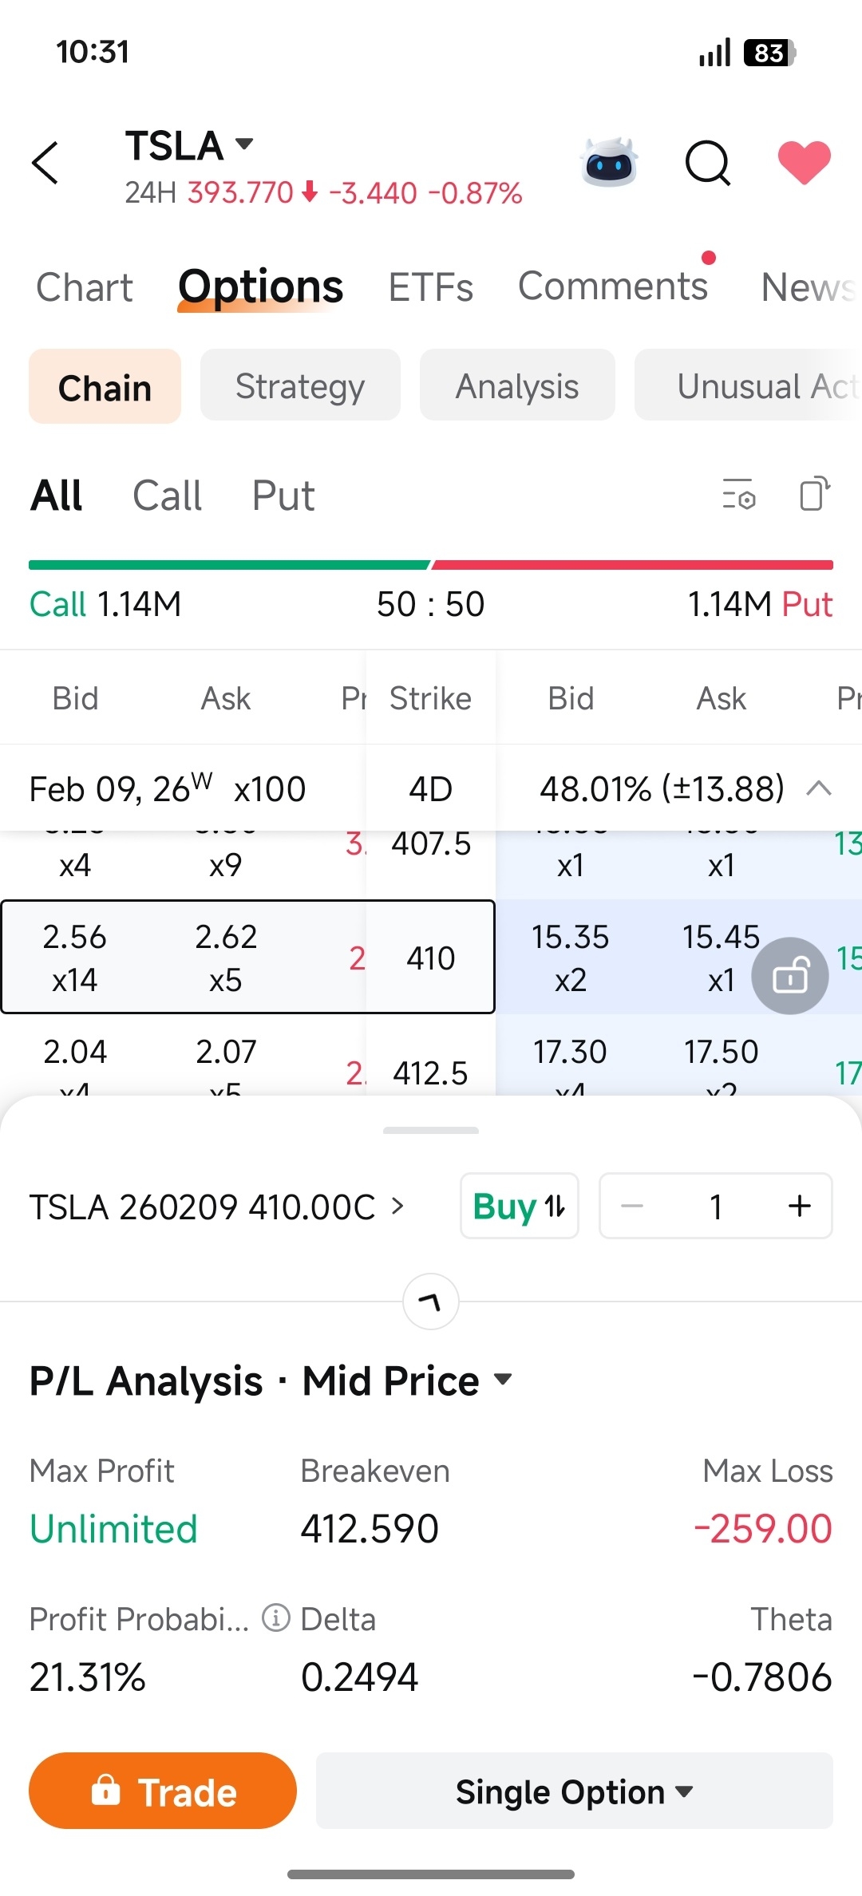Tap the 2.62 call ask price
This screenshot has height=1896, width=862.
click(x=226, y=937)
